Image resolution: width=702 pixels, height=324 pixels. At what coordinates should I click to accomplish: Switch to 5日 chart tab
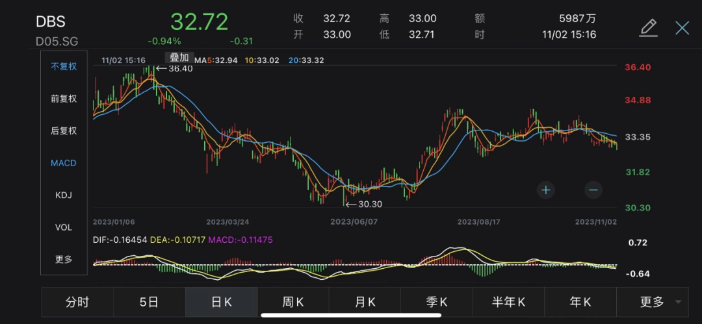point(149,302)
